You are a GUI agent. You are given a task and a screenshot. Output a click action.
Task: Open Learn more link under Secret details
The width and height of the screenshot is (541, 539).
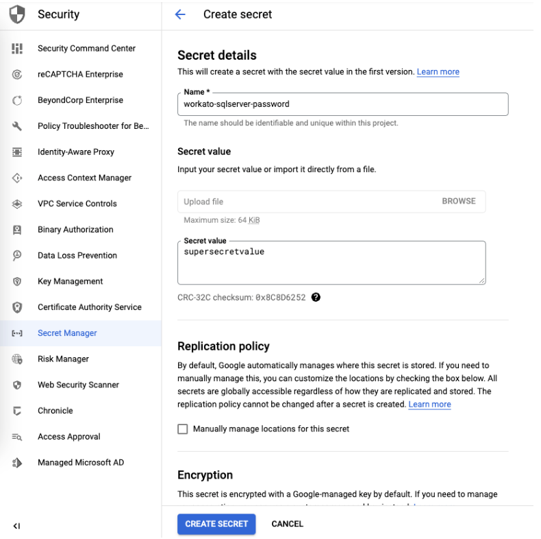pyautogui.click(x=438, y=72)
